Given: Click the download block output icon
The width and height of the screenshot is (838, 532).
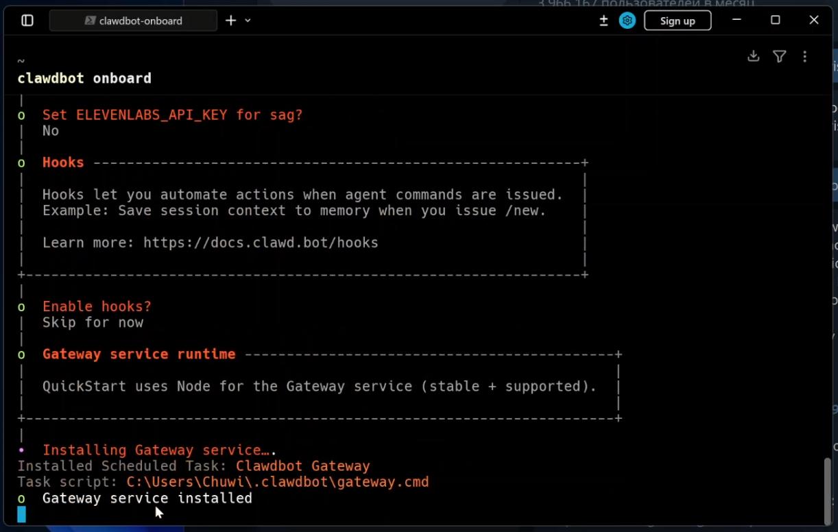Looking at the screenshot, I should coord(753,56).
